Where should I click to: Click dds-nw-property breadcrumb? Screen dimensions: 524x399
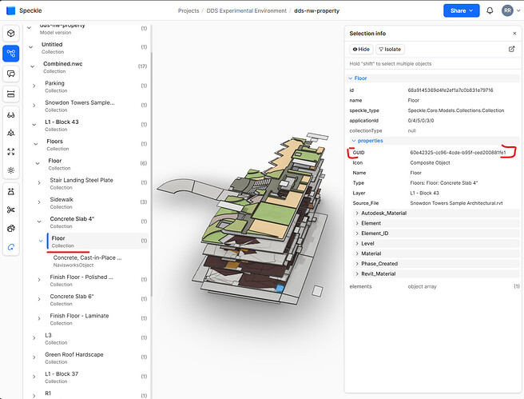(x=316, y=10)
